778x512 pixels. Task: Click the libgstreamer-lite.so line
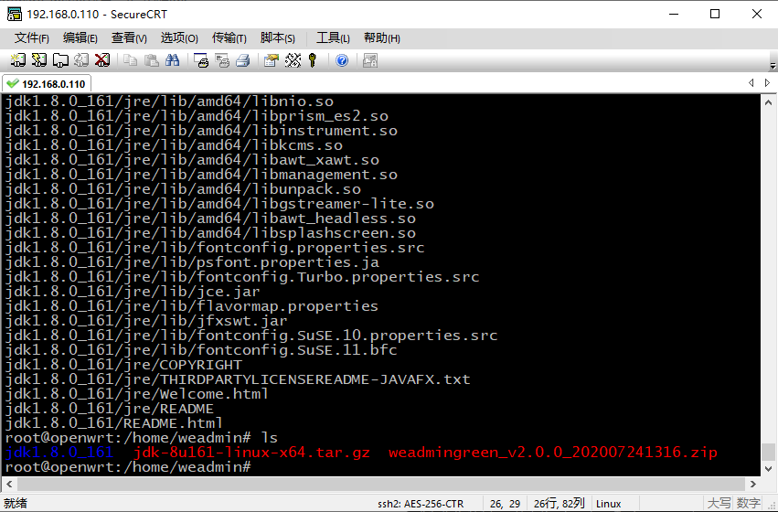(219, 203)
